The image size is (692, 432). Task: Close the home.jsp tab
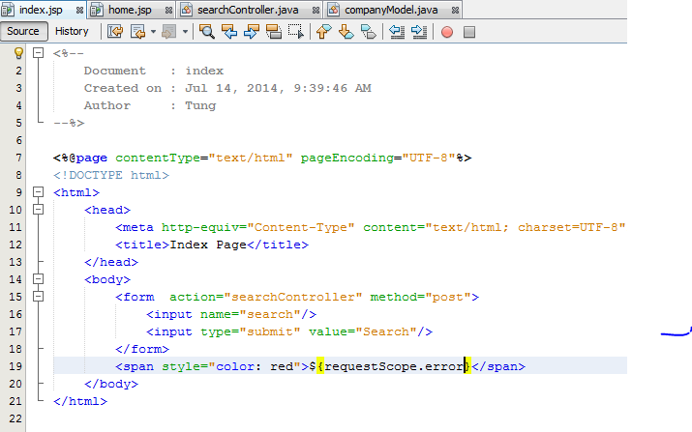pos(168,10)
